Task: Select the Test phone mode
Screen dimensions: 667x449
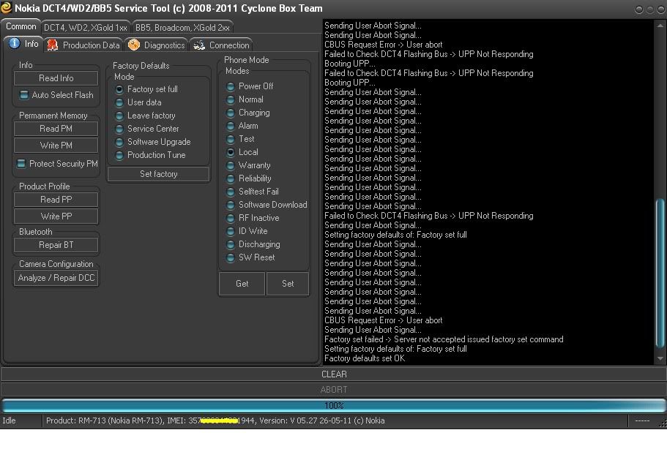Action: pos(231,139)
